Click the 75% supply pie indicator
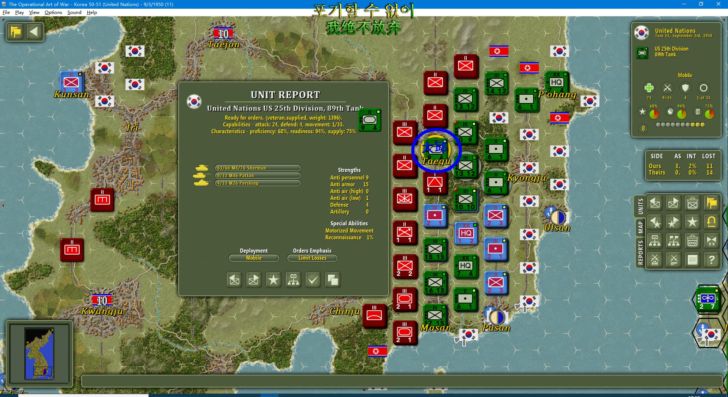Viewport: 728px width, 397px height. point(709,114)
